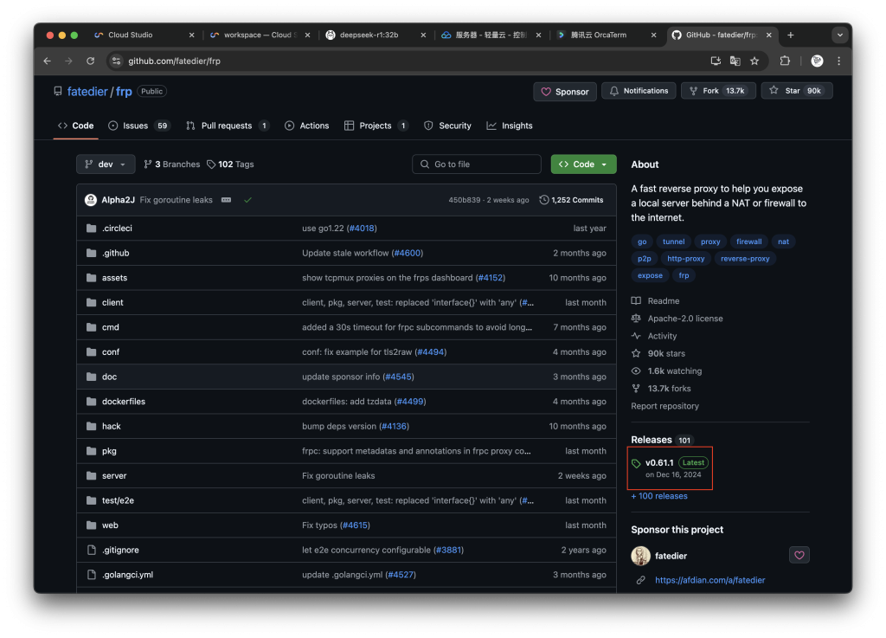The height and width of the screenshot is (638, 886).
Task: Open the dockerfiles folder
Action: tap(123, 402)
